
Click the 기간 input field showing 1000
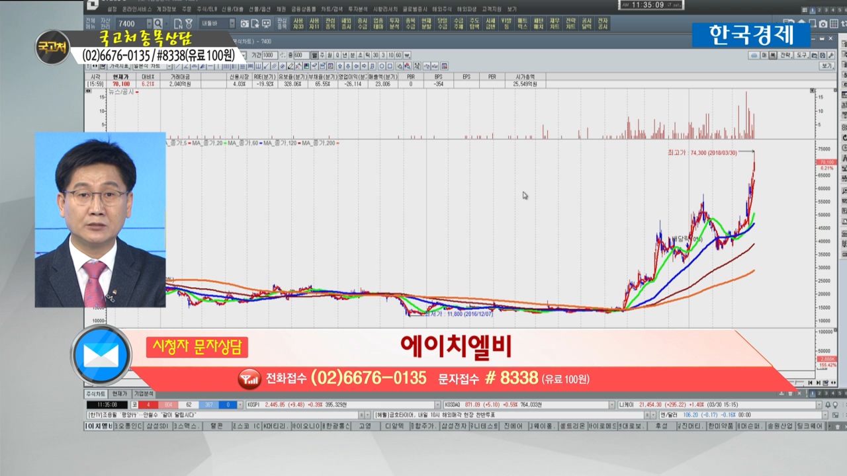coord(269,56)
